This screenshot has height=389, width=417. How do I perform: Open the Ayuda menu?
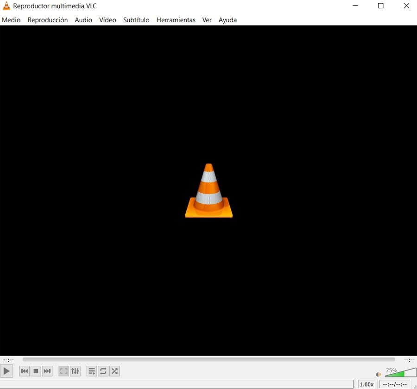pyautogui.click(x=227, y=20)
